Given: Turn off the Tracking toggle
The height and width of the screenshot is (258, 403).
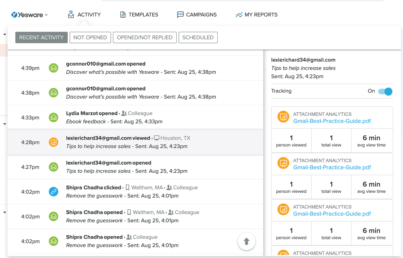Looking at the screenshot, I should tap(385, 91).
